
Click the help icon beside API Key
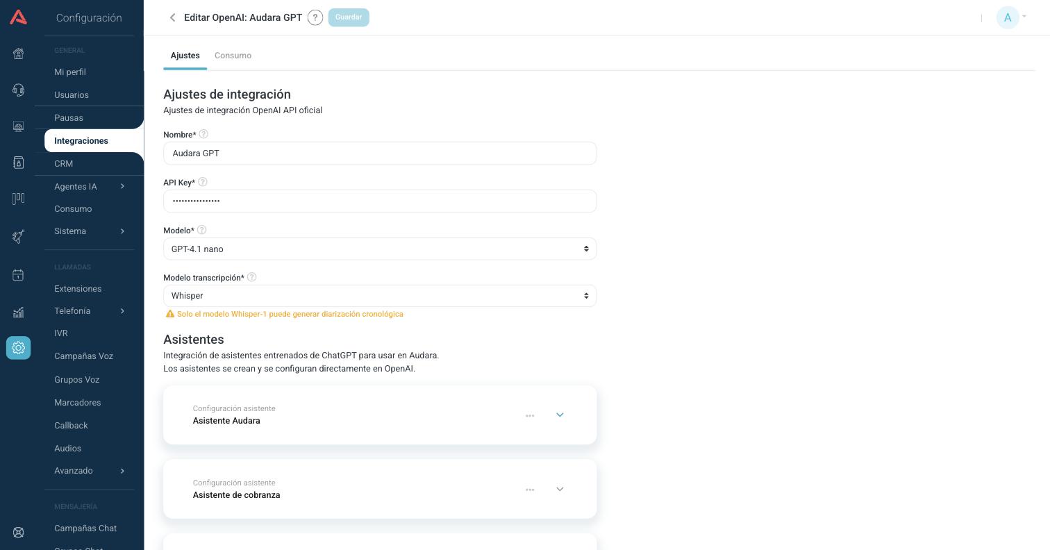203,182
